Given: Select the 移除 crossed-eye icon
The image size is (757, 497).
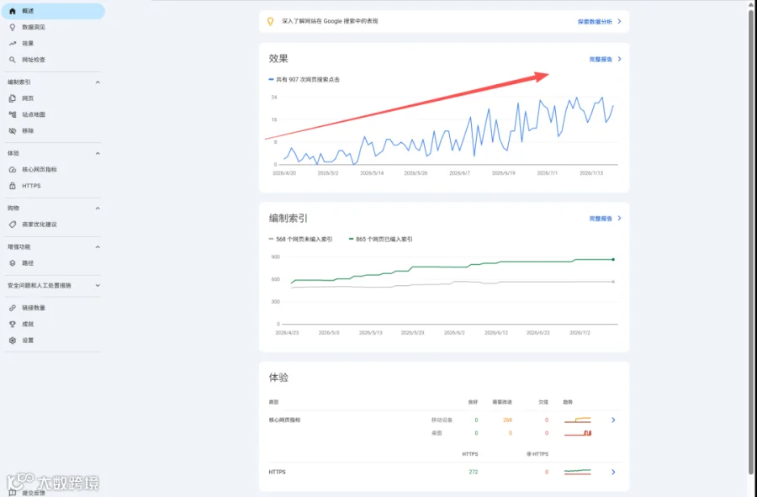Looking at the screenshot, I should pos(13,130).
